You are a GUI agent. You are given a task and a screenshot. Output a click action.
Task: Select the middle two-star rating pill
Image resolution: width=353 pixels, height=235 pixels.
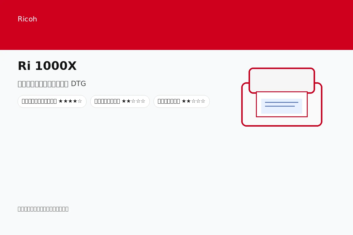[120, 101]
